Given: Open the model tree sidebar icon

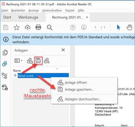Looking at the screenshot, I should (5, 76).
